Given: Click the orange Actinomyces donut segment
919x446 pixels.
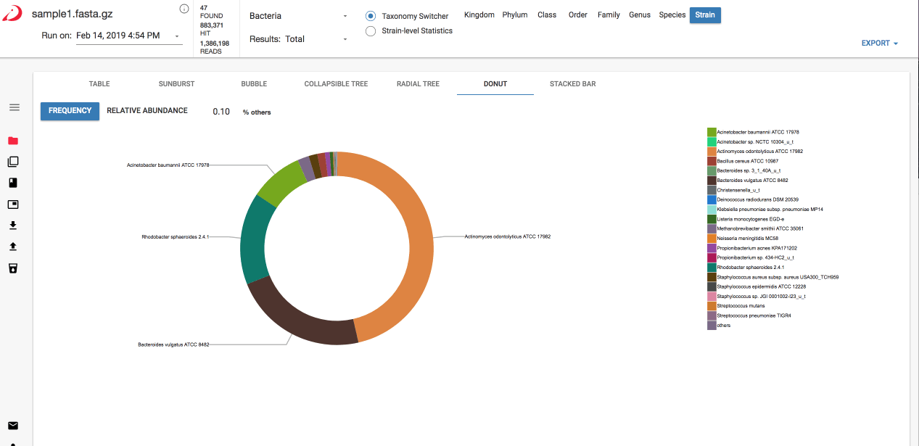Looking at the screenshot, I should [421, 247].
